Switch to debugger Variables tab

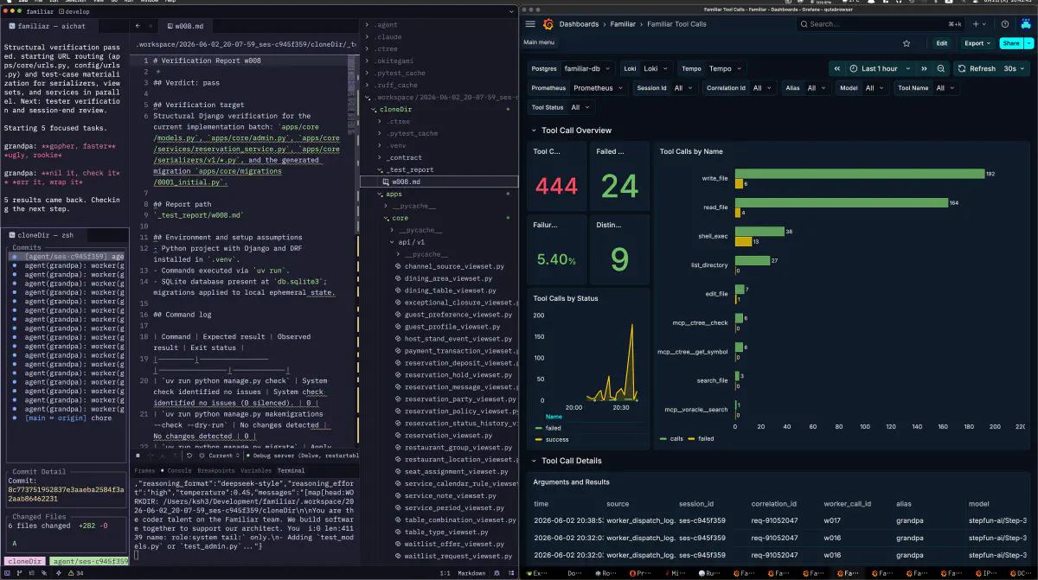click(x=256, y=471)
